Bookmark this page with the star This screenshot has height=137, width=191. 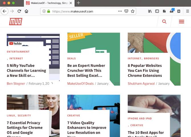click(133, 11)
